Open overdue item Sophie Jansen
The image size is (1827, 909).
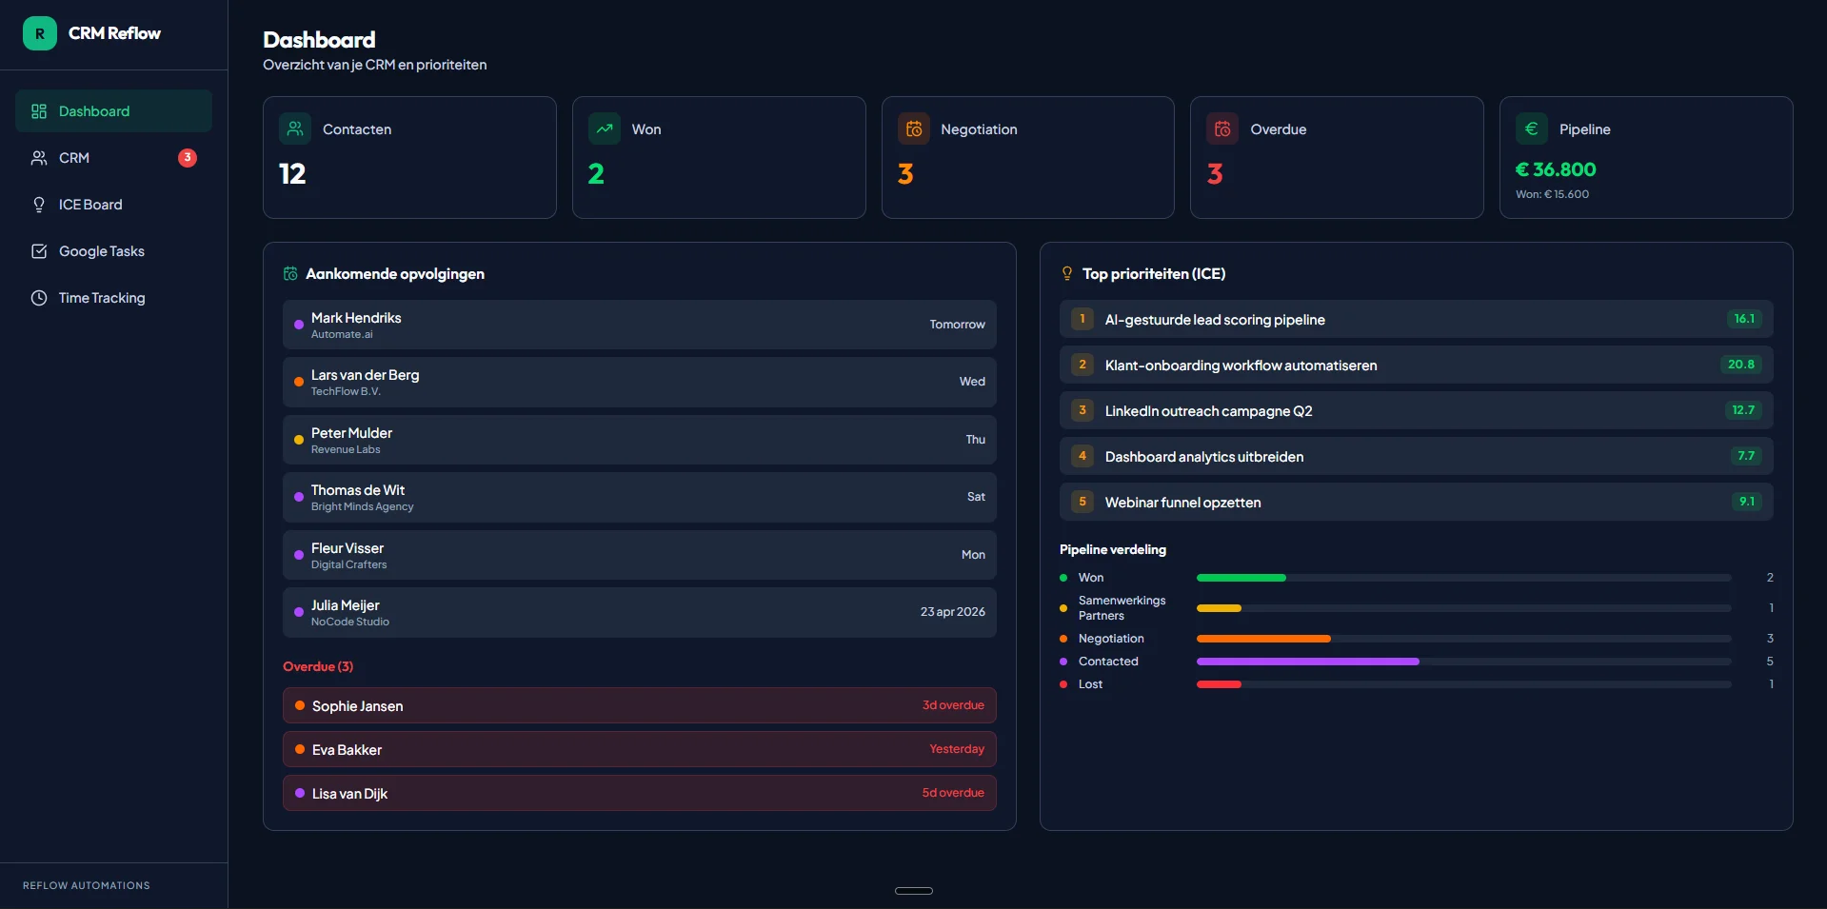(640, 705)
